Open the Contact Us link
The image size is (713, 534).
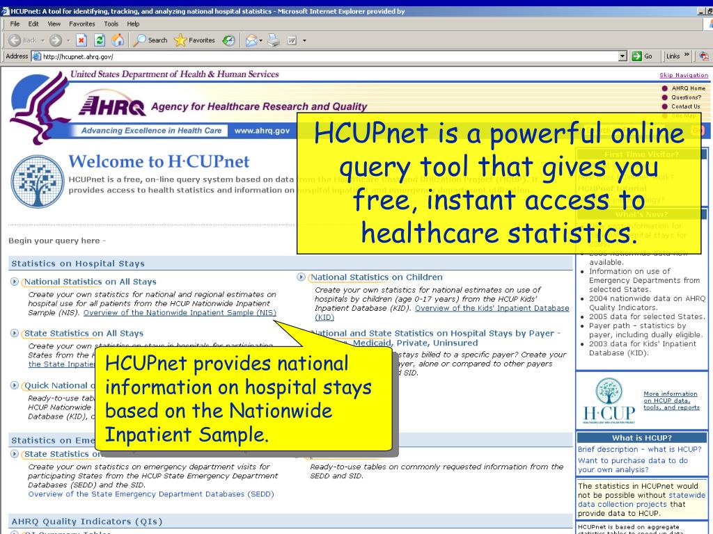tap(686, 106)
